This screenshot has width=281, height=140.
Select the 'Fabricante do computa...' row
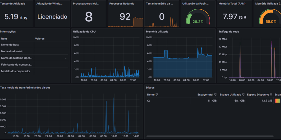34,64
